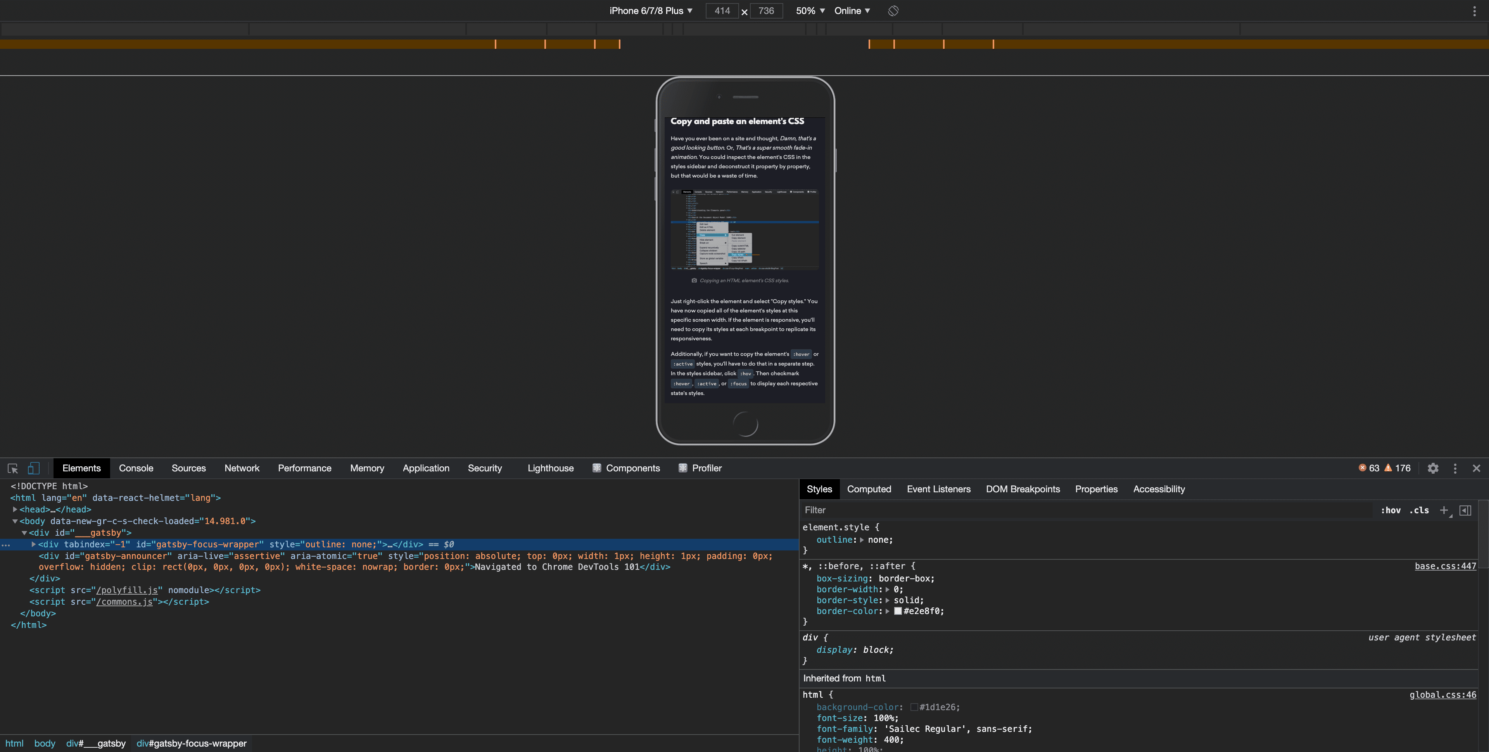Select body in the breadcrumb bar
Image resolution: width=1489 pixels, height=752 pixels.
(x=45, y=743)
